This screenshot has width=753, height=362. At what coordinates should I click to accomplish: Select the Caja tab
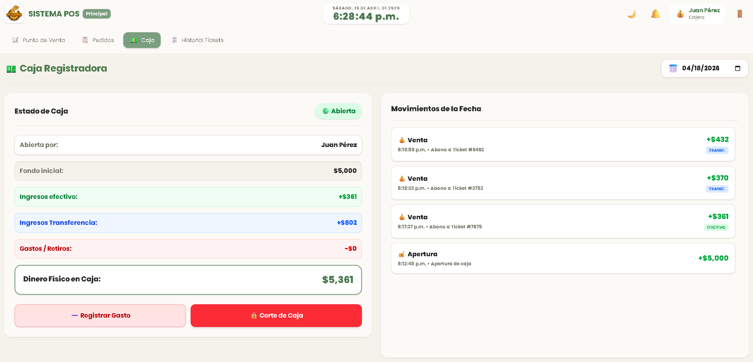pos(142,40)
